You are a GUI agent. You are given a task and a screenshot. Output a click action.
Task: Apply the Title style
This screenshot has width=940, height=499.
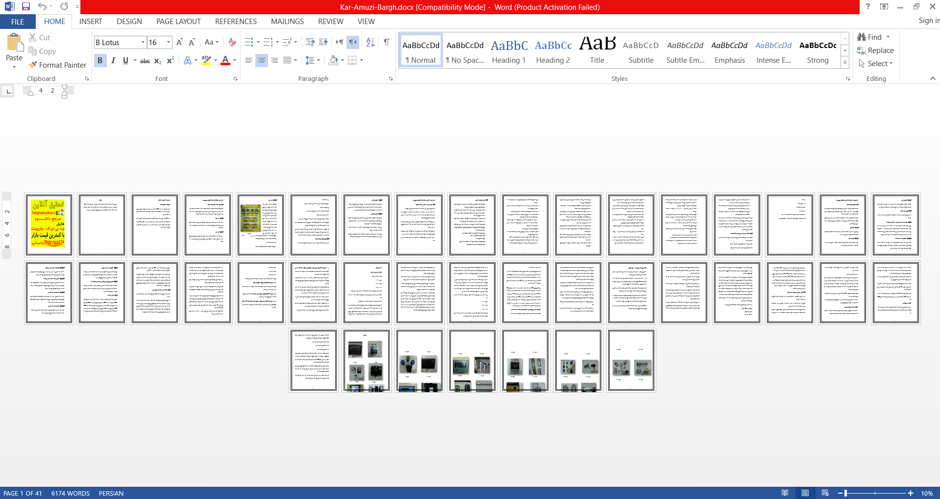(x=597, y=50)
